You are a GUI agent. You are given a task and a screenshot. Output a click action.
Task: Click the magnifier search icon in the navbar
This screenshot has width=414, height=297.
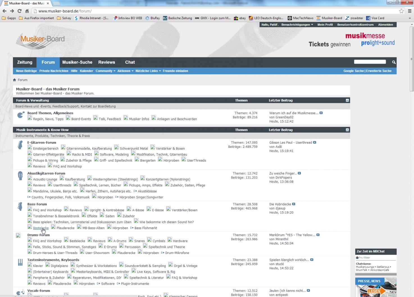click(394, 62)
